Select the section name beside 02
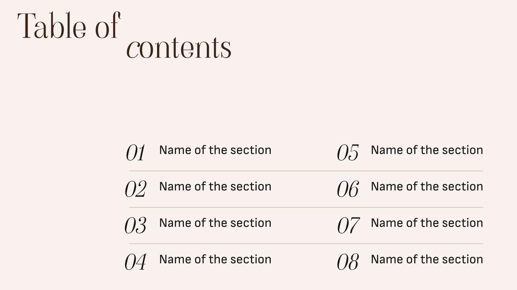The image size is (517, 290). click(x=215, y=187)
